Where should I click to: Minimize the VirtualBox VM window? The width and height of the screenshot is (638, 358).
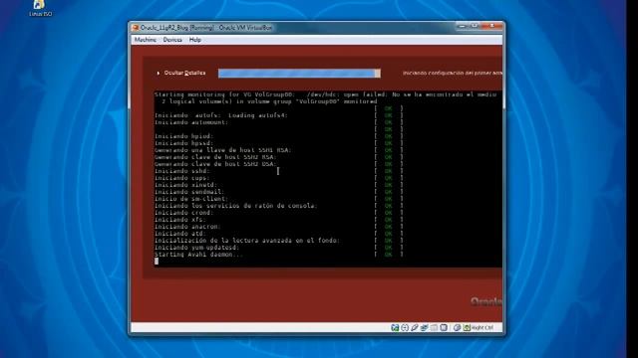[x=462, y=26]
